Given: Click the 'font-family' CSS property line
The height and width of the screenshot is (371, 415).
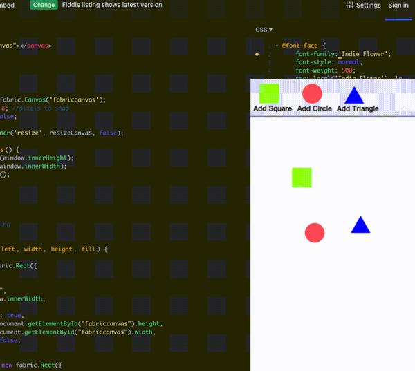Looking at the screenshot, I should coord(343,54).
